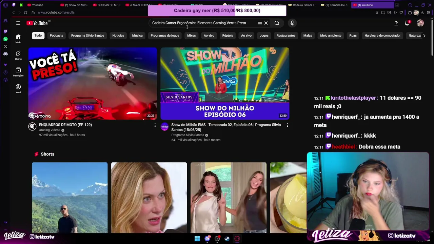The width and height of the screenshot is (434, 244).
Task: Open the Windows Start button
Action: pyautogui.click(x=197, y=239)
